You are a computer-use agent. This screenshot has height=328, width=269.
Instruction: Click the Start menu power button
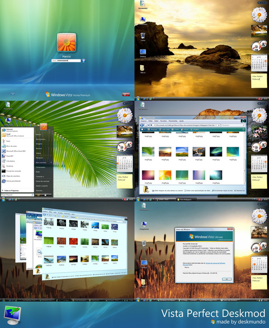39,195
